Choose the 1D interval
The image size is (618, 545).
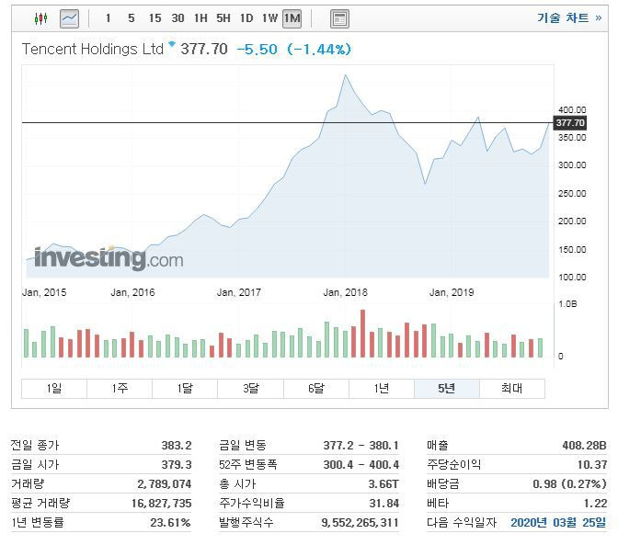[246, 18]
